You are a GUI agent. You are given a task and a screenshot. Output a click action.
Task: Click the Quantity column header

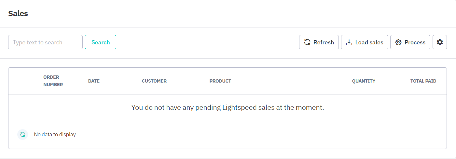click(364, 81)
